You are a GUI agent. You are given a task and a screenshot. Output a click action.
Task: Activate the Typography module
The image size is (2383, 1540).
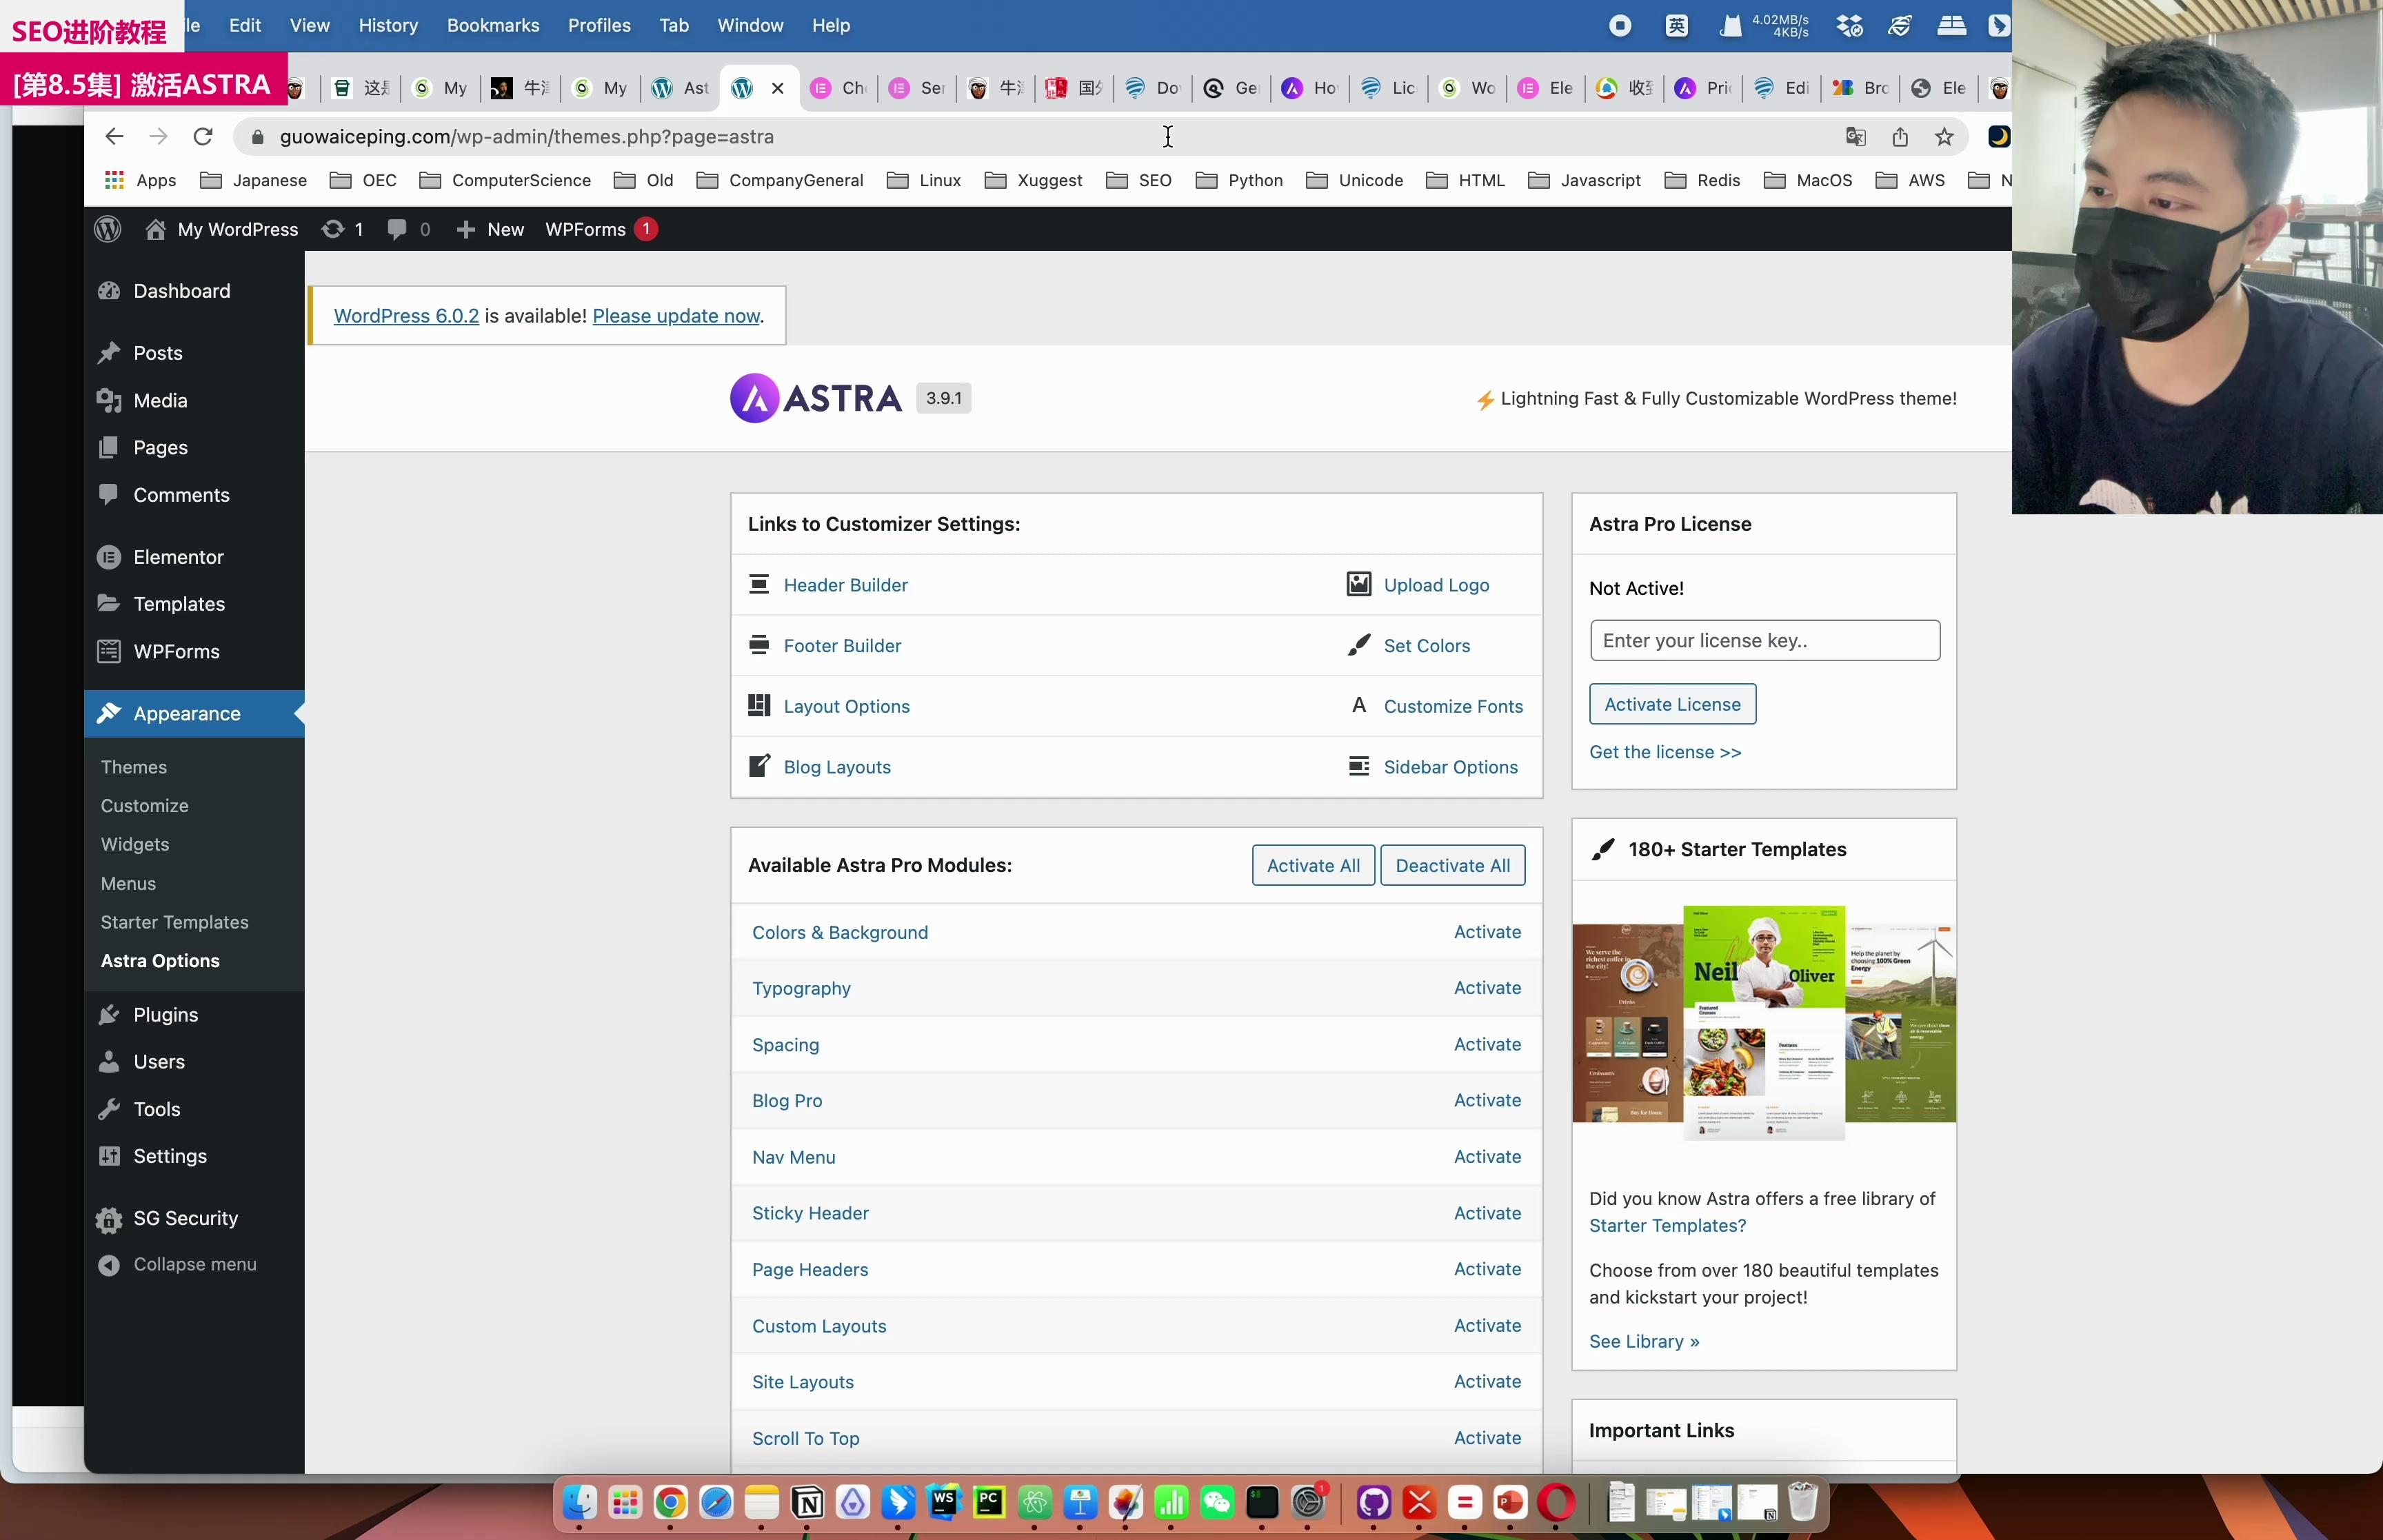(1487, 988)
